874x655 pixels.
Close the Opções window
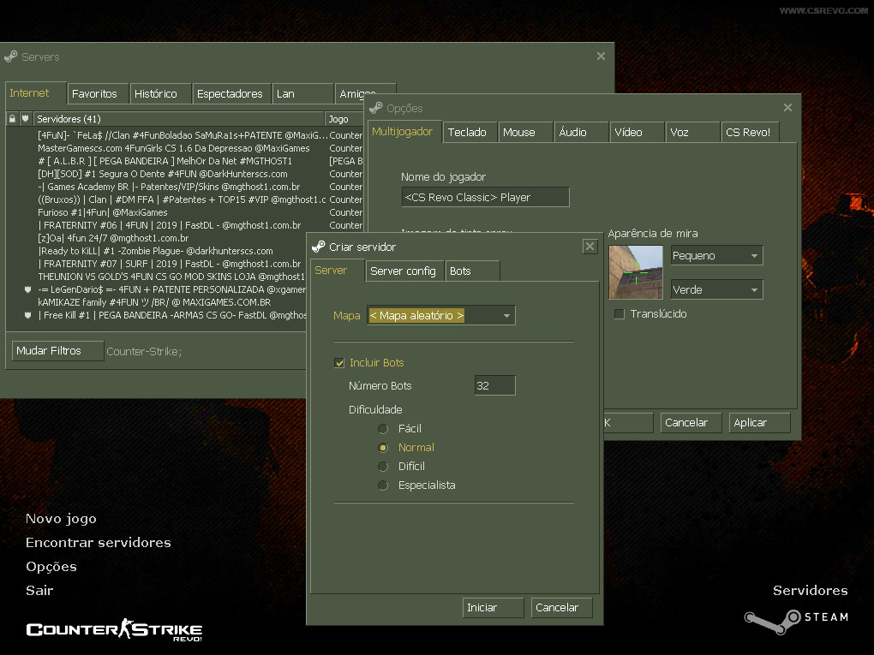787,108
